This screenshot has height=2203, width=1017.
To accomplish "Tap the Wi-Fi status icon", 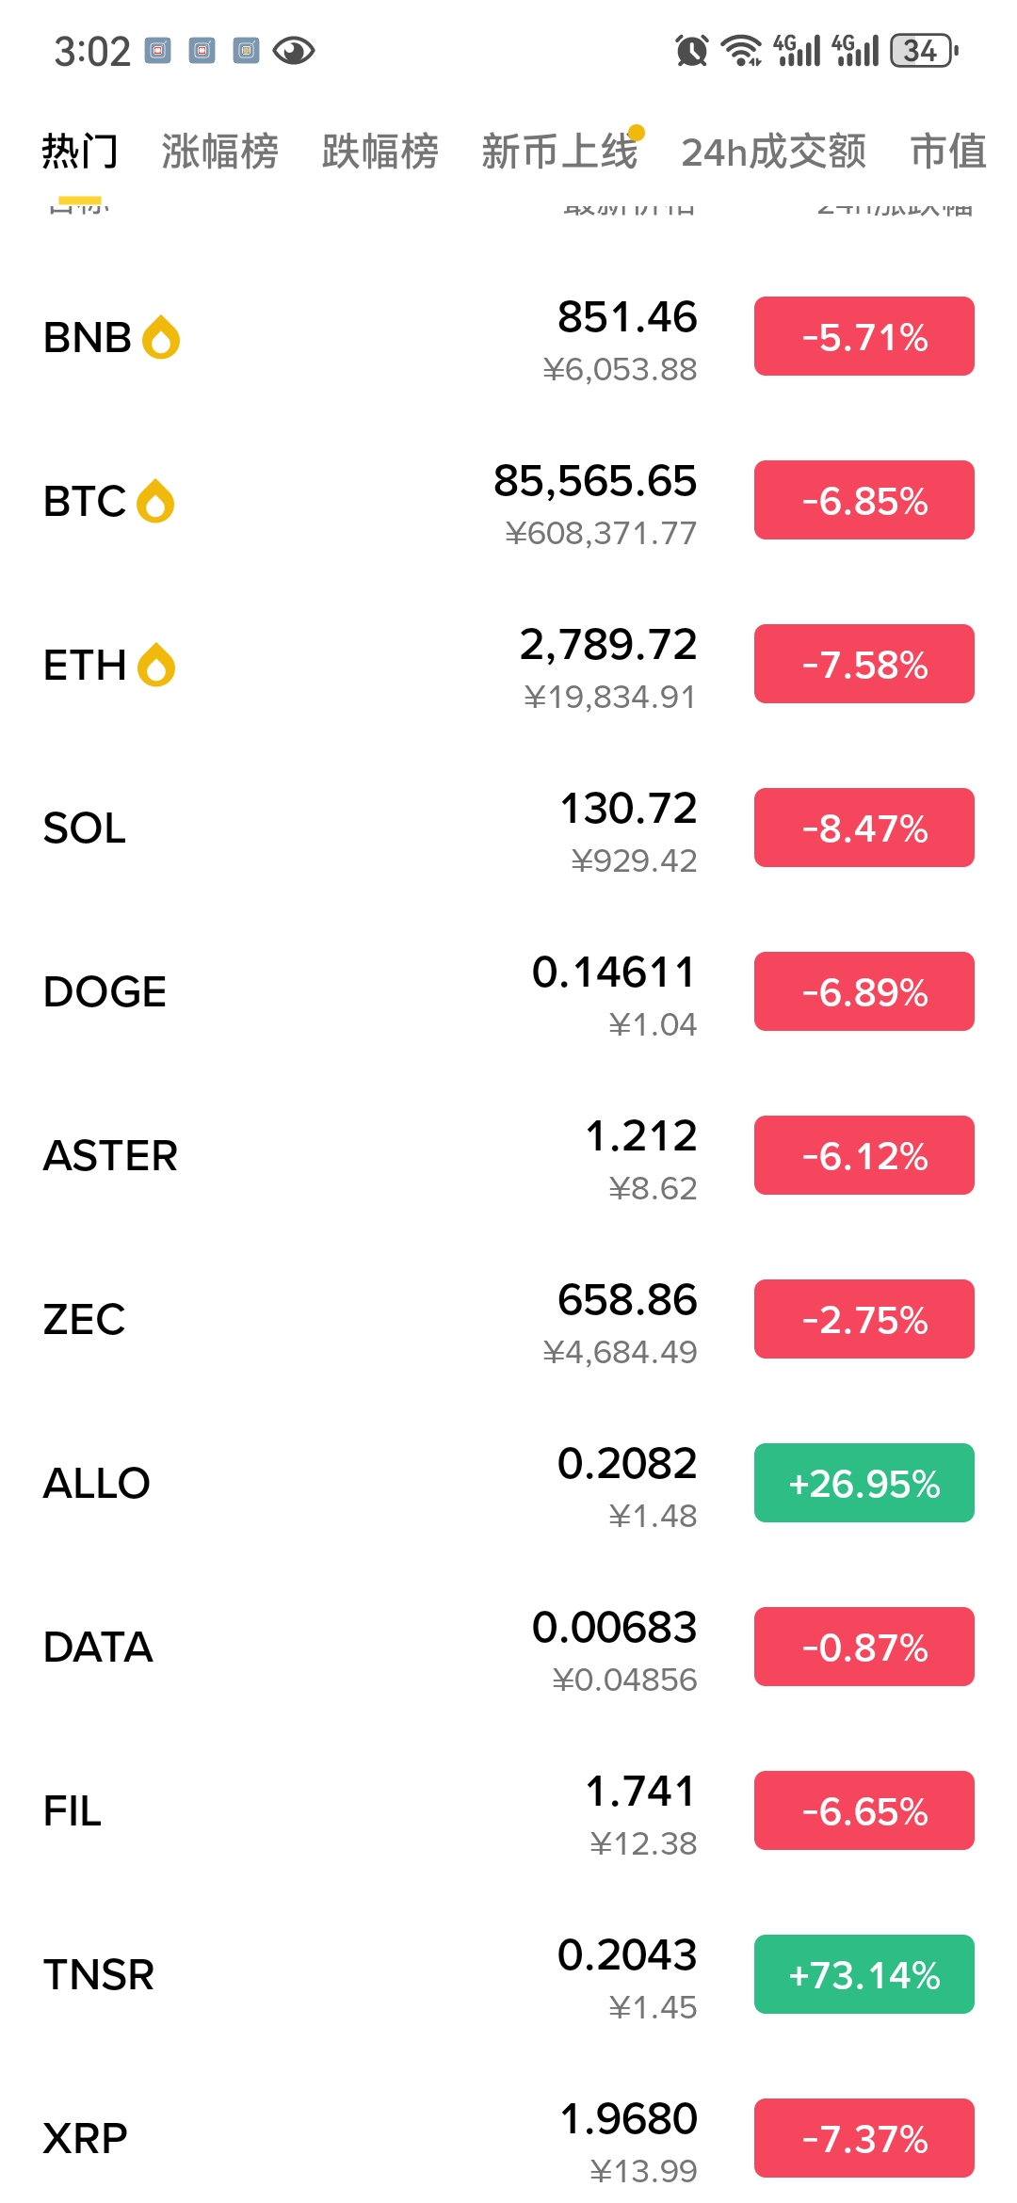I will pos(742,51).
